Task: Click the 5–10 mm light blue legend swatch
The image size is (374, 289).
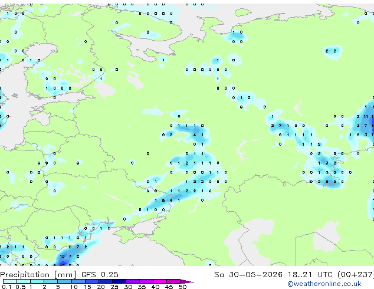Action: (x=65, y=281)
